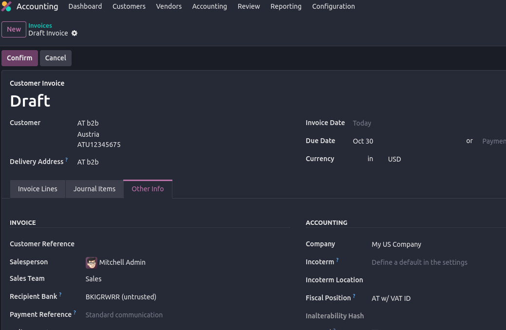Switch to the Invoice Lines tab
The image size is (506, 330).
(x=37, y=189)
